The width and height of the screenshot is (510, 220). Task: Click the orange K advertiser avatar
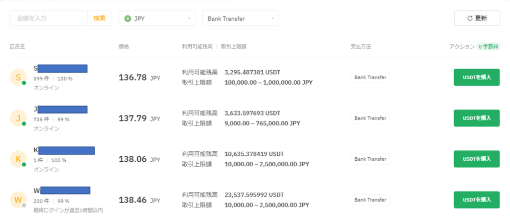click(x=18, y=159)
